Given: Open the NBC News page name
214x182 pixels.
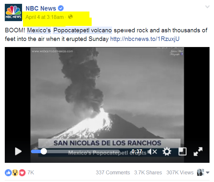Looking at the screenshot, I should pyautogui.click(x=41, y=8).
